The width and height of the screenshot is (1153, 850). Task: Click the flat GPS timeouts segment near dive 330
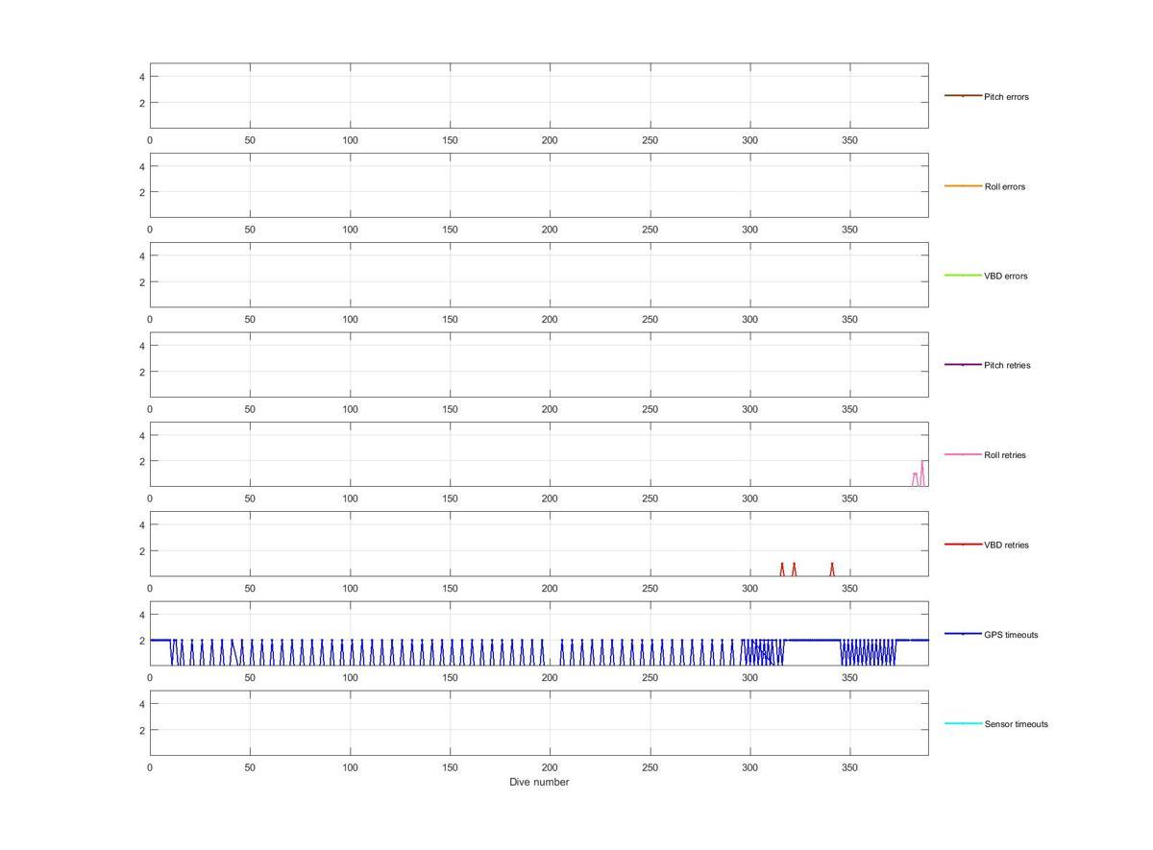813,640
